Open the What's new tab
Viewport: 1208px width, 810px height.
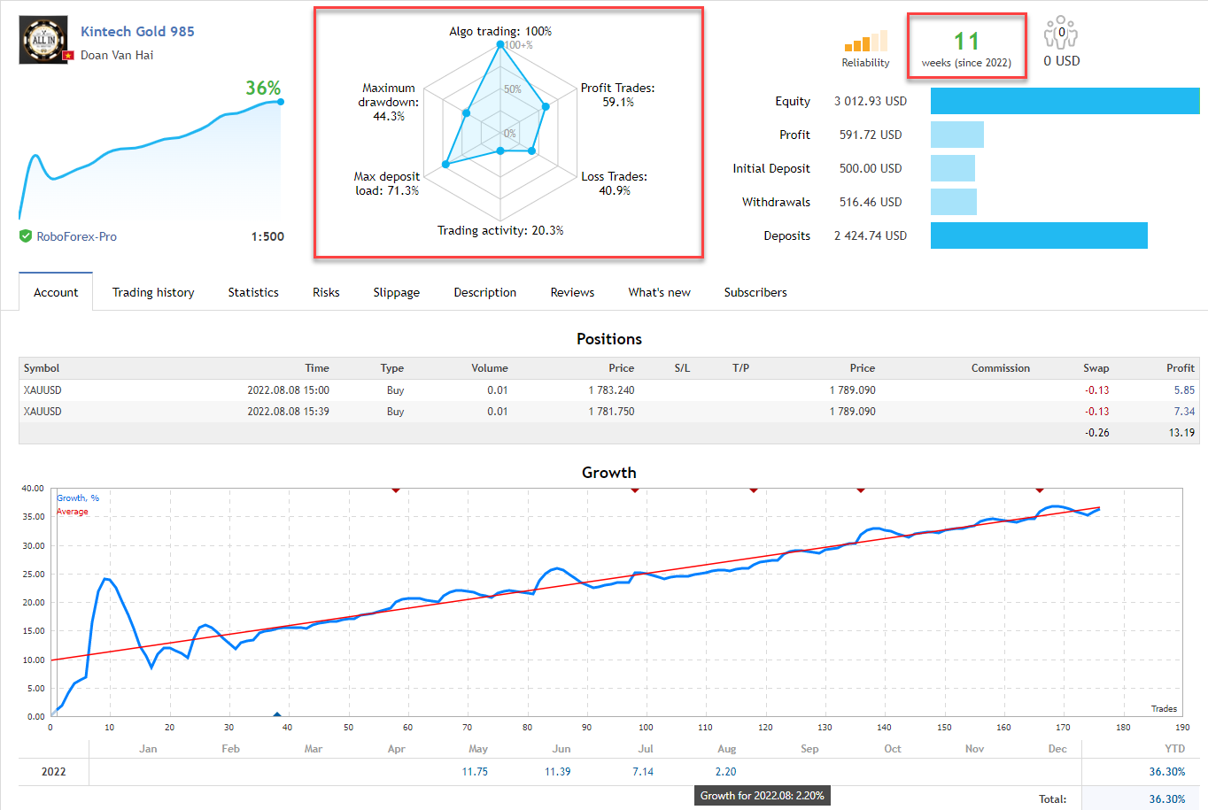[660, 292]
